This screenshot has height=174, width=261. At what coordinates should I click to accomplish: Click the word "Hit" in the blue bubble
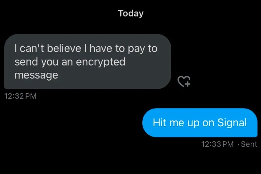[x=160, y=123]
